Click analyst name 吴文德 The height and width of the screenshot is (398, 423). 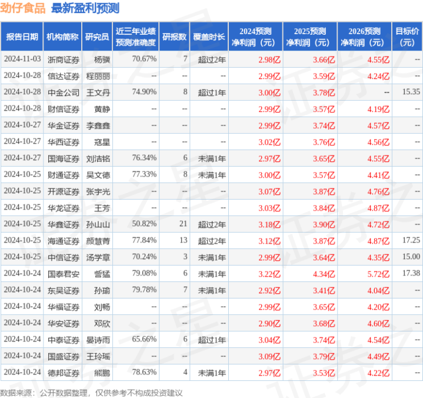tap(98, 175)
